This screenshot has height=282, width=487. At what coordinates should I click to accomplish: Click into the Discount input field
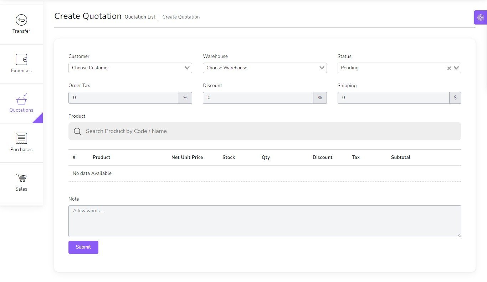point(258,98)
